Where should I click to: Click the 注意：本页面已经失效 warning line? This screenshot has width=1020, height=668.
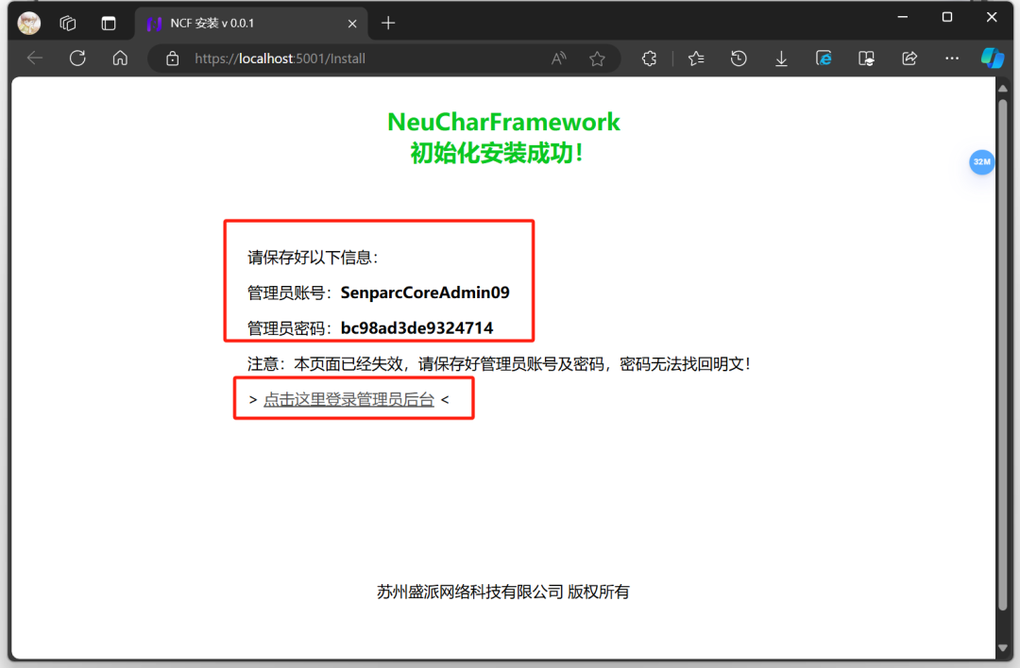pyautogui.click(x=499, y=364)
